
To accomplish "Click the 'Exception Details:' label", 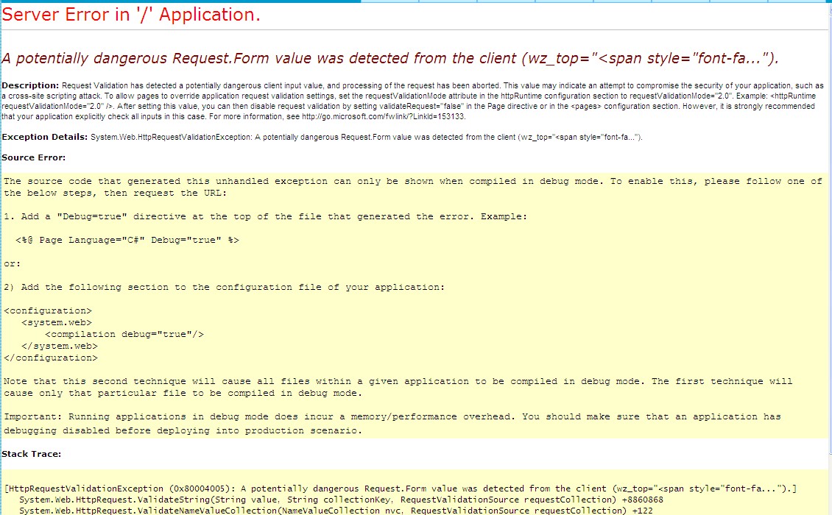I will [45, 137].
